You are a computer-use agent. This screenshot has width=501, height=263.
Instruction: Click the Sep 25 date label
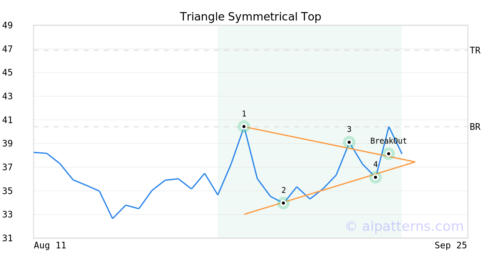click(450, 245)
